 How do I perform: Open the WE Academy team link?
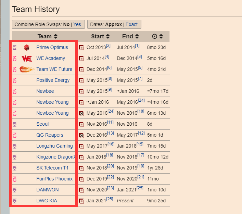click(x=51, y=58)
